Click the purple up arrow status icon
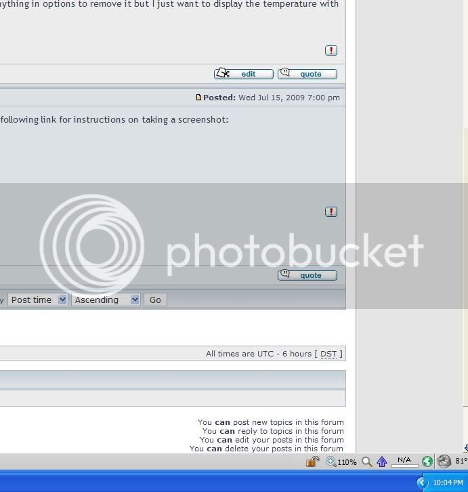 pyautogui.click(x=382, y=462)
